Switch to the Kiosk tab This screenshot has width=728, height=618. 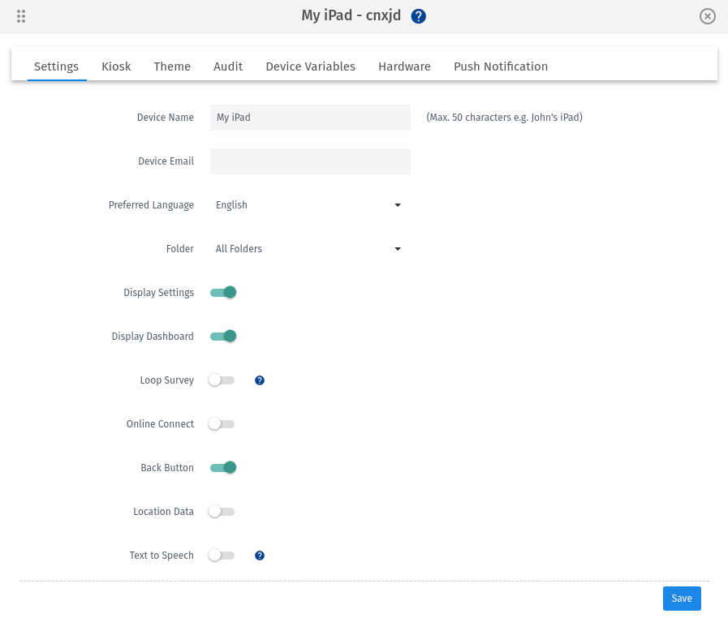click(x=115, y=67)
